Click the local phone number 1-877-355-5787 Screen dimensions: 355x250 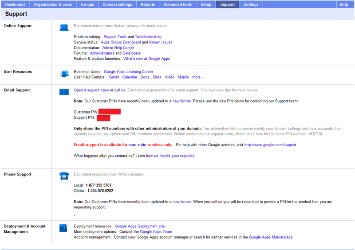point(99,185)
